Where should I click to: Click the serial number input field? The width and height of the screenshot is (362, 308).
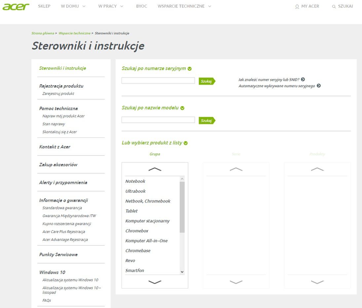158,80
